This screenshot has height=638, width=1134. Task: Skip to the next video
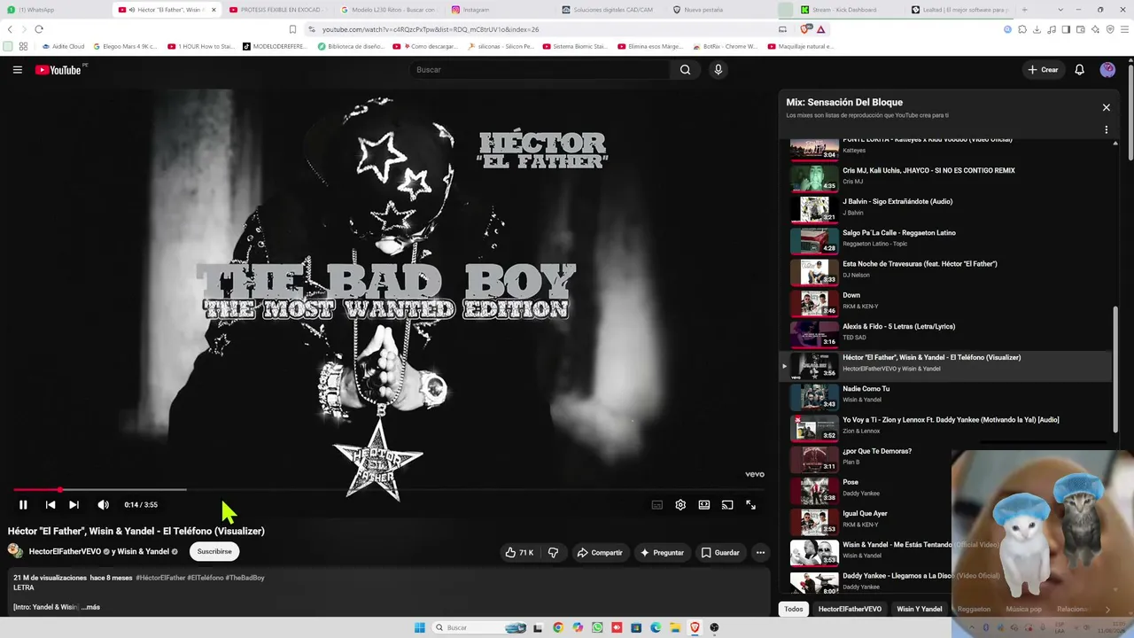(74, 505)
